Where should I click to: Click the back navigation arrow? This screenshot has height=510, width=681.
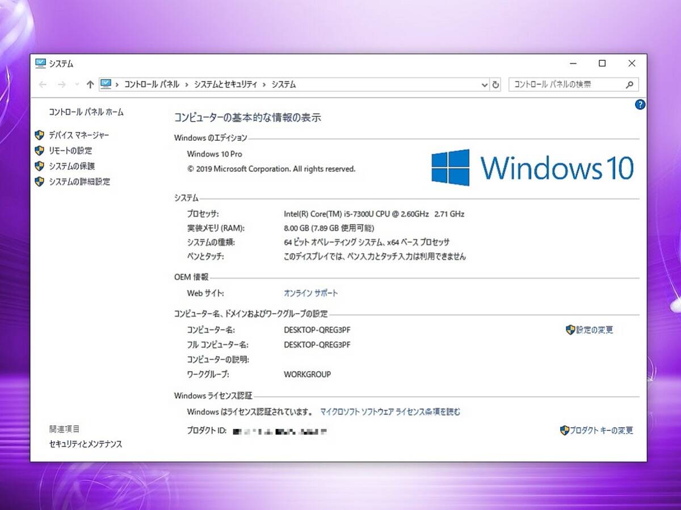tap(43, 85)
